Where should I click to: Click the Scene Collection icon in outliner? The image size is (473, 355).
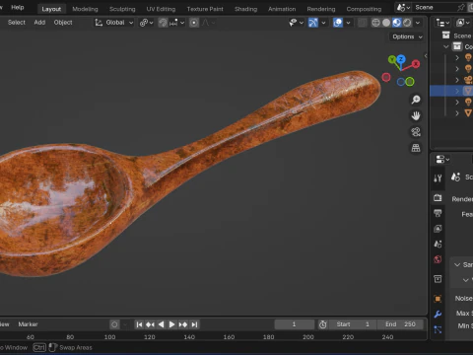445,35
